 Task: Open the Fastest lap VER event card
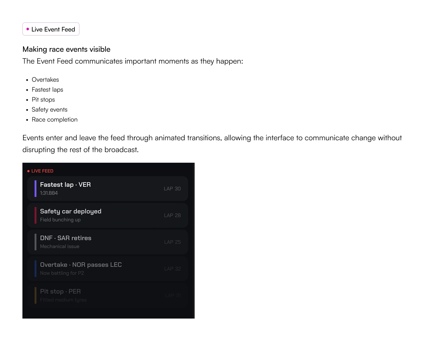click(108, 189)
